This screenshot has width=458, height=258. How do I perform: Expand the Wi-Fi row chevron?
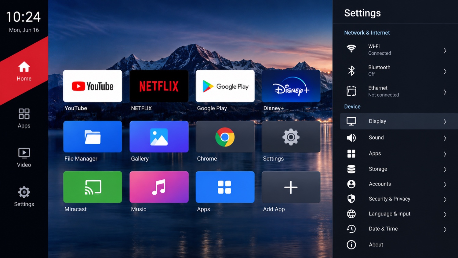click(x=445, y=51)
